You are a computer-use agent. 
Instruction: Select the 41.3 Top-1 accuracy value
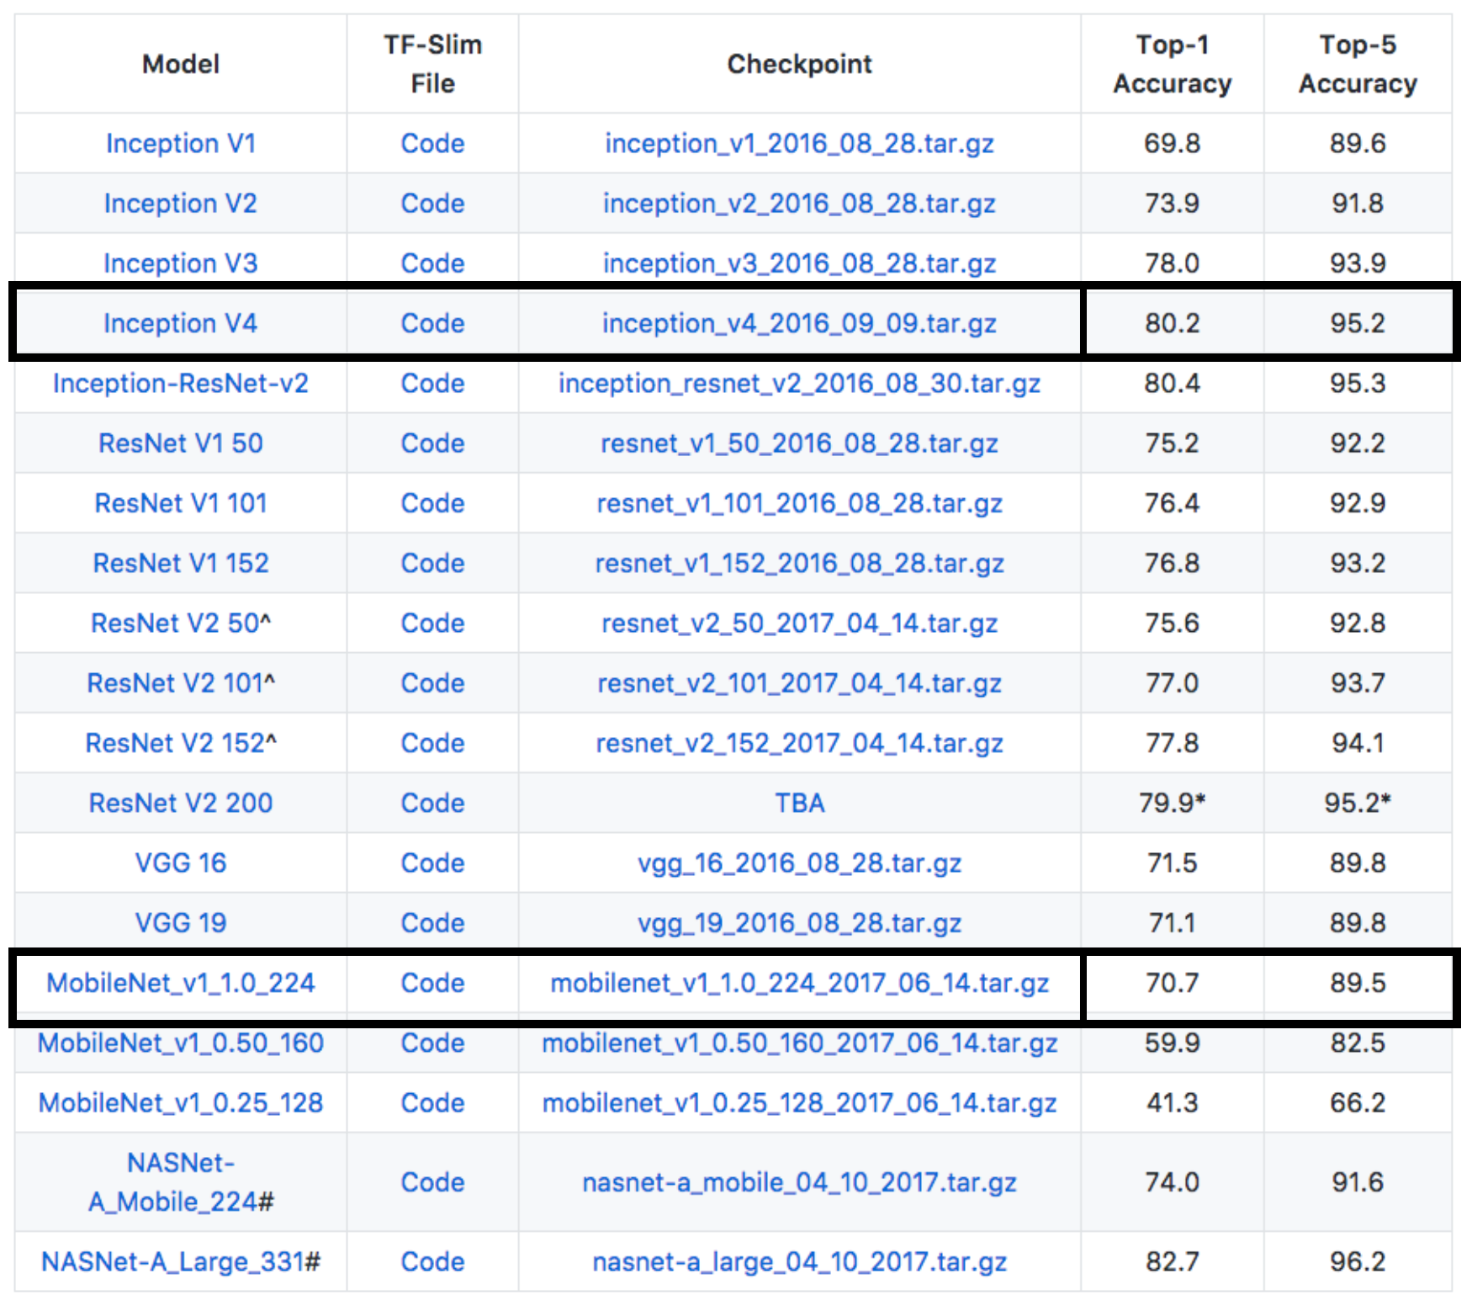coord(1173,1103)
